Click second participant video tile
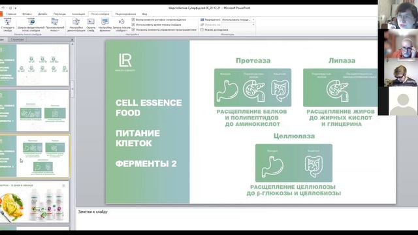This screenshot has width=418, height=235. pyautogui.click(x=398, y=43)
